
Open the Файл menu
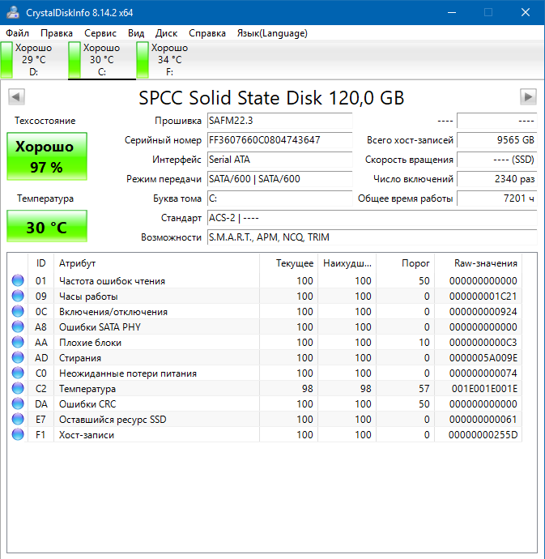tap(17, 33)
